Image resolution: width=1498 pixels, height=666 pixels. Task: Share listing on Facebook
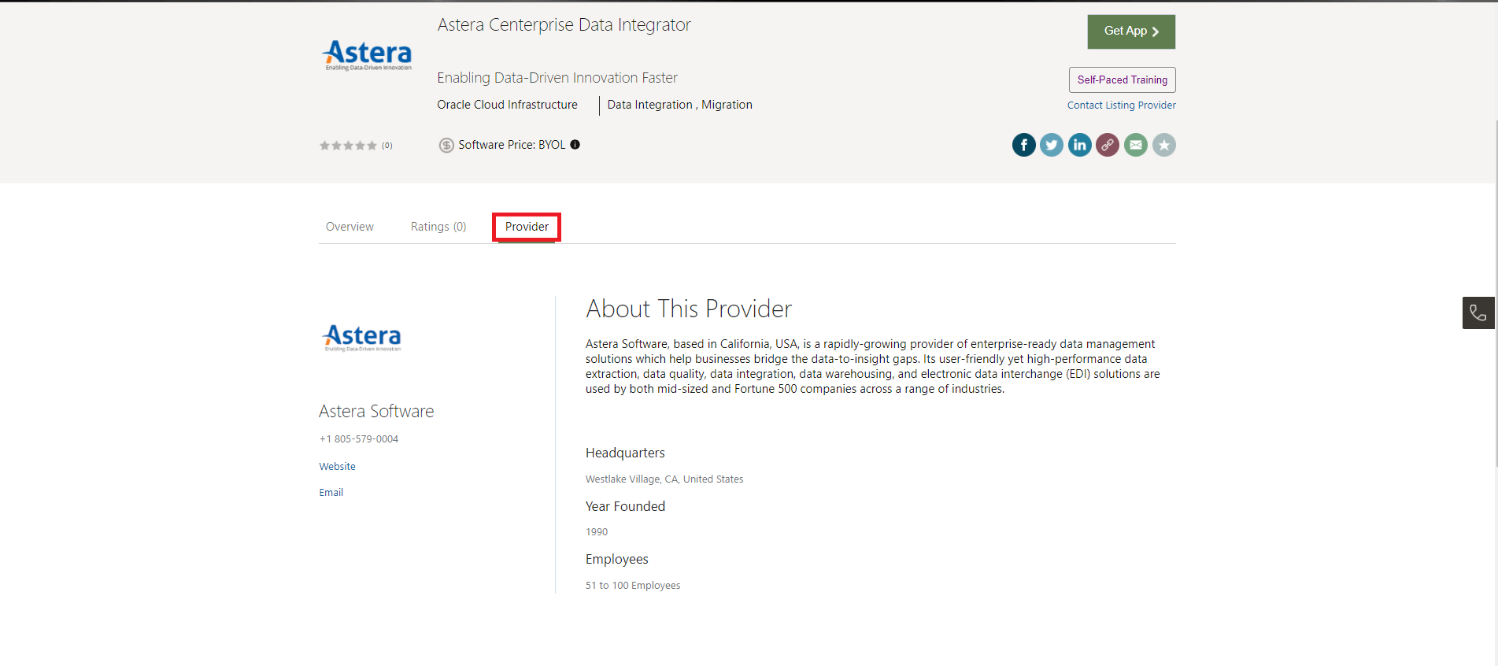point(1023,145)
